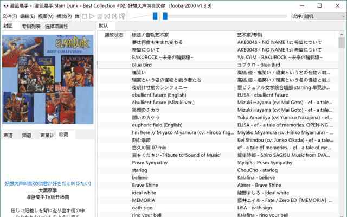This screenshot has height=217, width=347.
Task: Select the MEMORIA track title
Action: pos(143,200)
